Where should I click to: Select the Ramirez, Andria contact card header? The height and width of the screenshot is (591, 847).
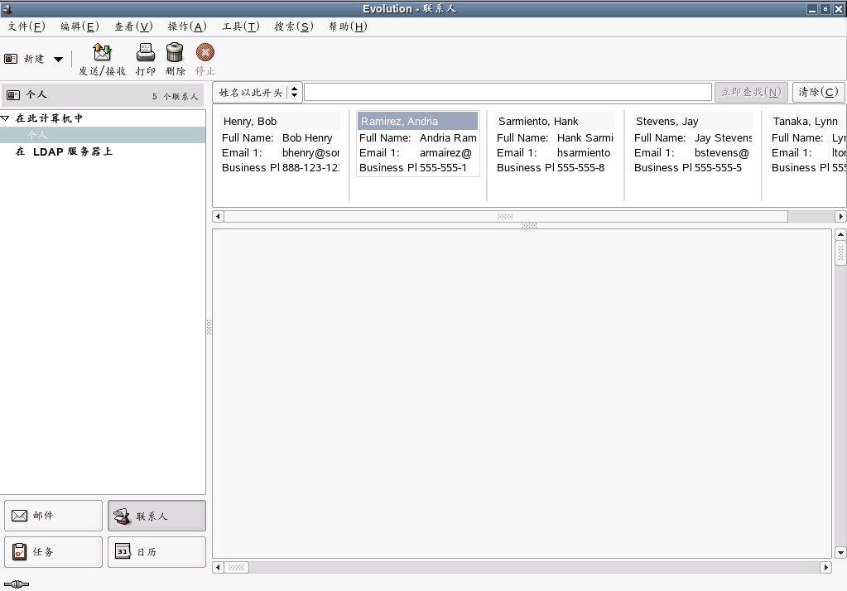click(417, 121)
